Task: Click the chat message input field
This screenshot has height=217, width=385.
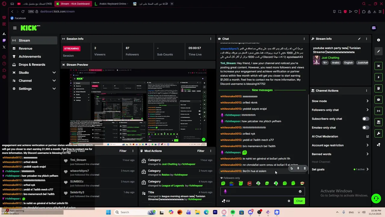Action: [263, 192]
